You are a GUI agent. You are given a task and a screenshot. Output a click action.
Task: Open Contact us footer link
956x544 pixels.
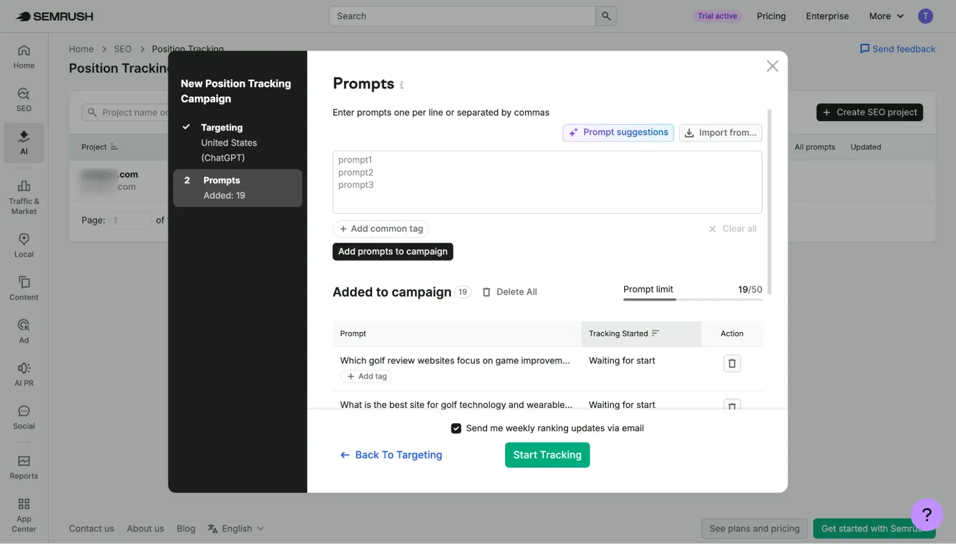pos(91,529)
